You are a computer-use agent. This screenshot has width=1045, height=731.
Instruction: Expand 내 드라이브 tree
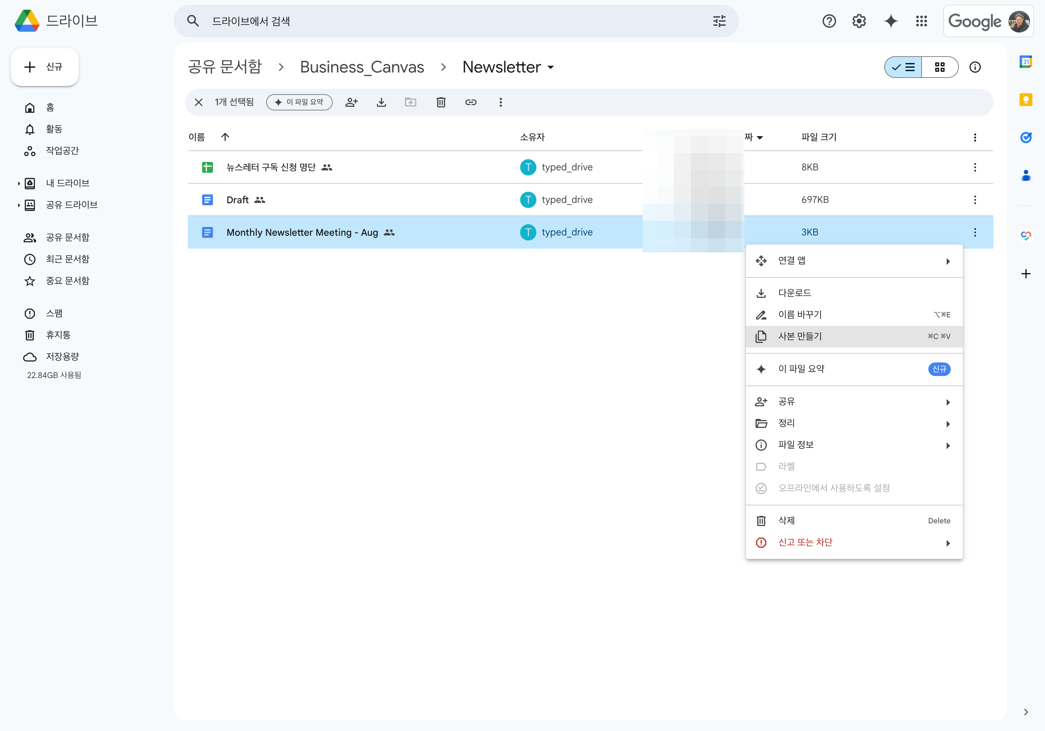pos(19,183)
